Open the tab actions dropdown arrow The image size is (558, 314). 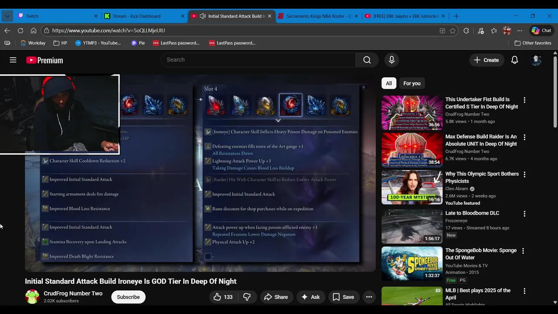click(x=7, y=16)
